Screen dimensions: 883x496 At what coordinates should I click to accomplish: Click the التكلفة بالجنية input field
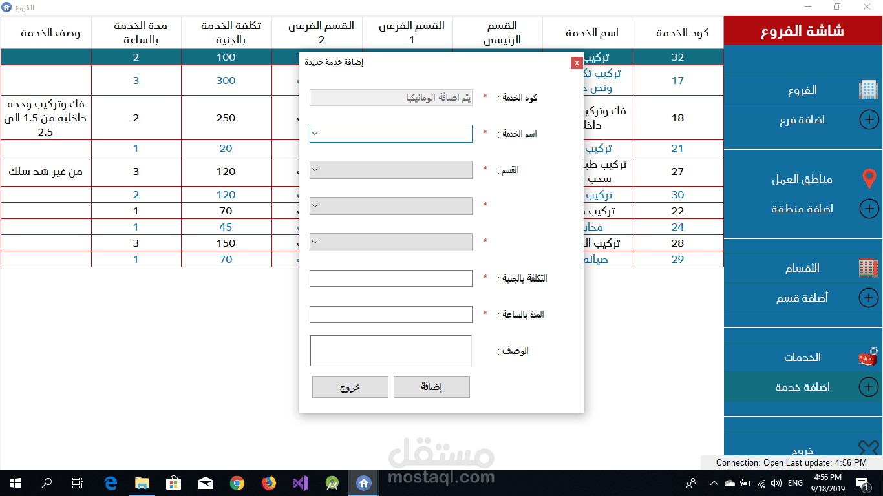point(391,278)
